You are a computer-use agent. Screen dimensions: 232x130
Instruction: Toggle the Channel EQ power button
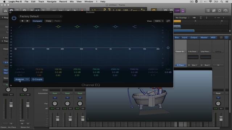[x=14, y=18]
